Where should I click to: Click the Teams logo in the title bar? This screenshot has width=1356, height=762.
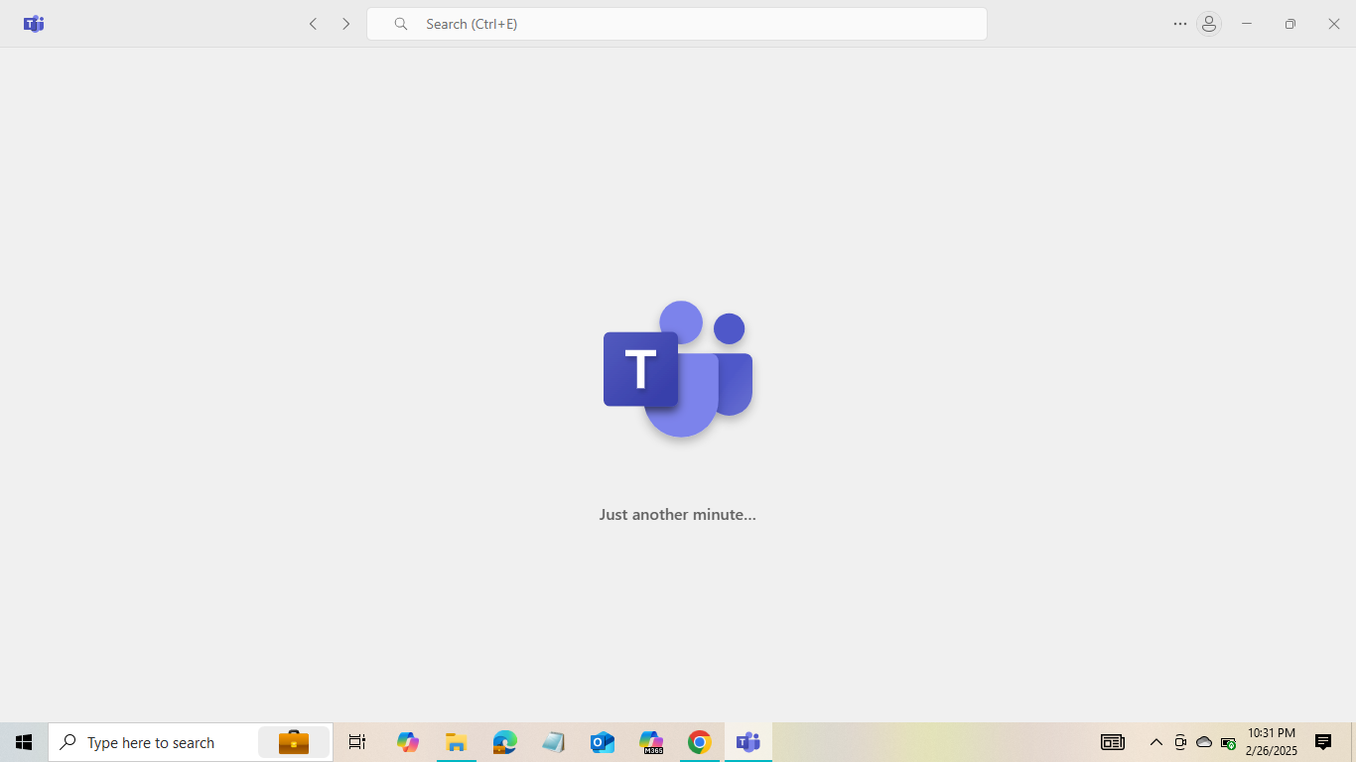point(34,24)
